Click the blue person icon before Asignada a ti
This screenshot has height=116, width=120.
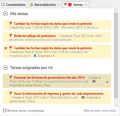(x=35, y=56)
